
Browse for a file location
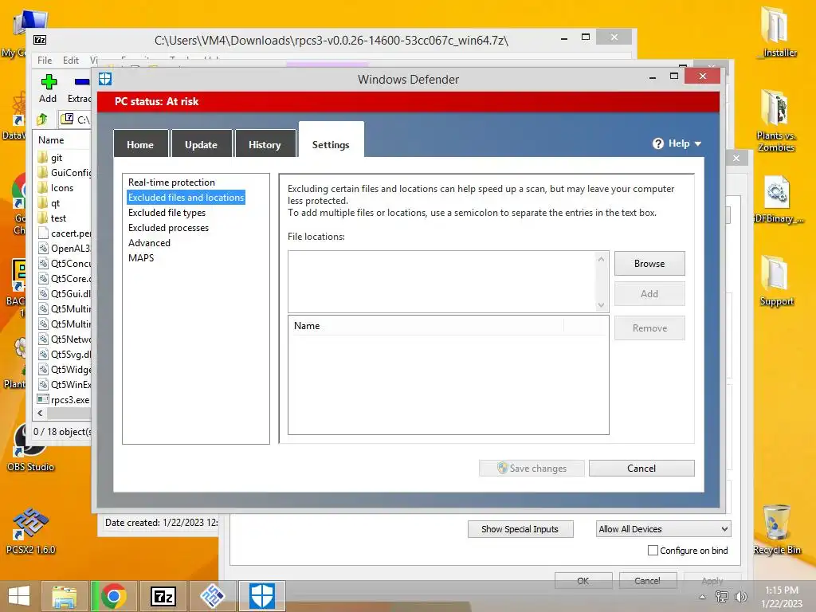[x=649, y=263]
